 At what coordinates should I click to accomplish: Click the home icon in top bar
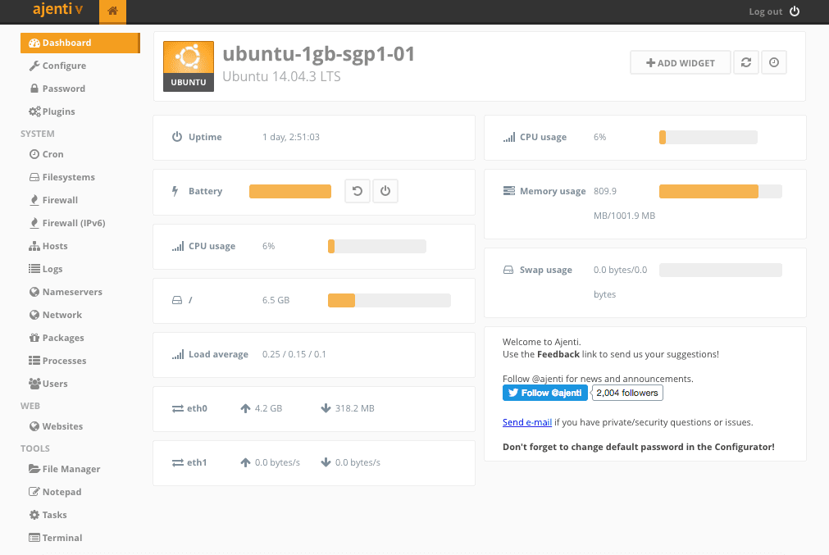[x=112, y=11]
